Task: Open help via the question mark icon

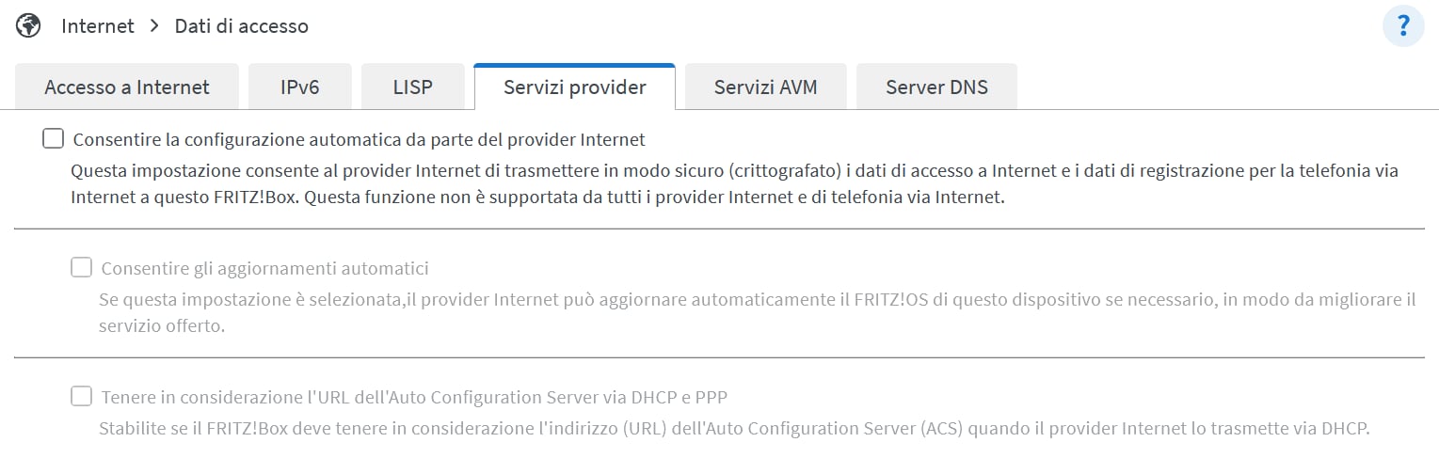Action: [1403, 25]
